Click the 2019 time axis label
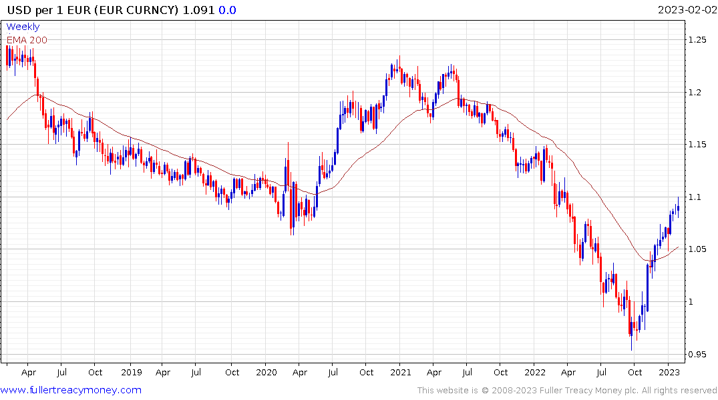 pyautogui.click(x=132, y=373)
